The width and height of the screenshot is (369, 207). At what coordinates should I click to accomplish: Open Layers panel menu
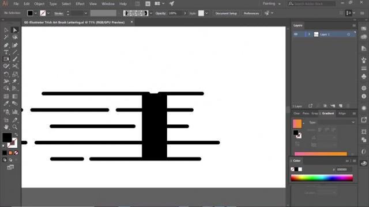point(354,25)
